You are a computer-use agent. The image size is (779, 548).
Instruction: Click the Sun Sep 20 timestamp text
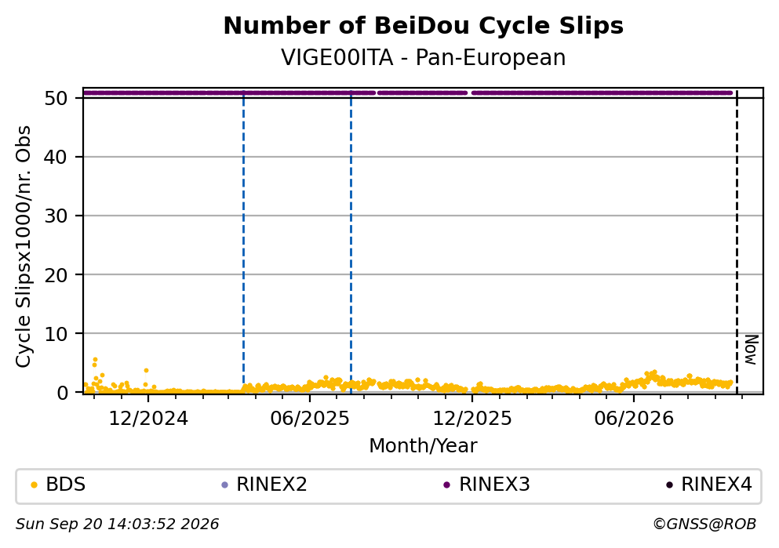(x=117, y=524)
